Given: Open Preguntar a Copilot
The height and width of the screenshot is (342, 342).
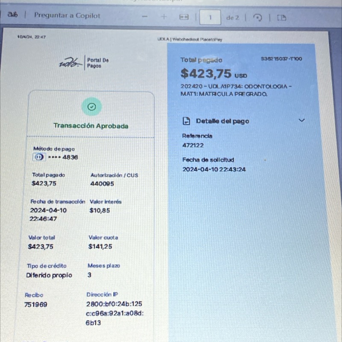Looking at the screenshot, I should tap(67, 16).
